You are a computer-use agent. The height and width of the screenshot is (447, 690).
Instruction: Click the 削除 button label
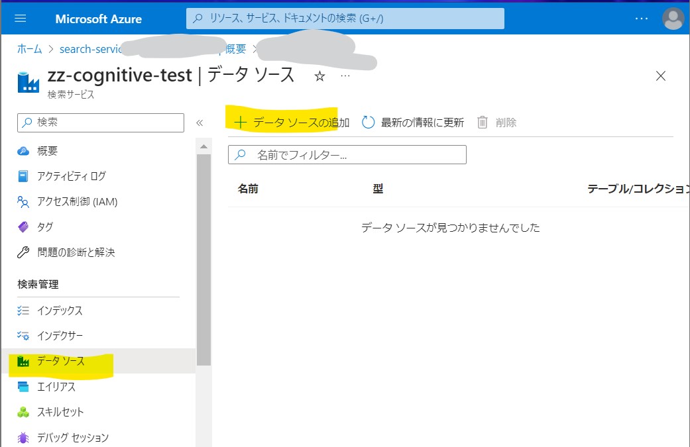coord(506,123)
